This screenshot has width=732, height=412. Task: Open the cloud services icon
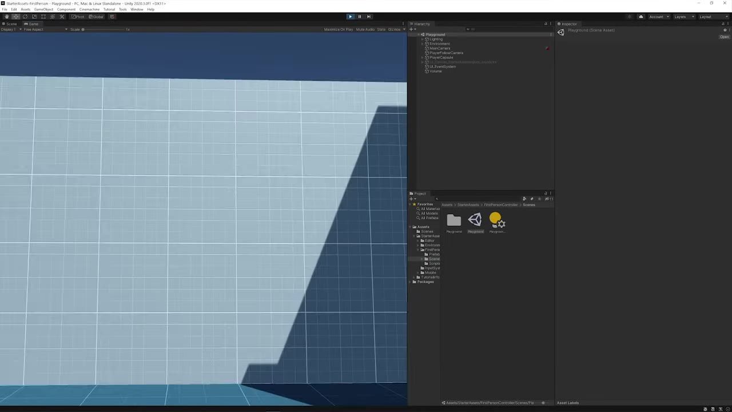[641, 17]
